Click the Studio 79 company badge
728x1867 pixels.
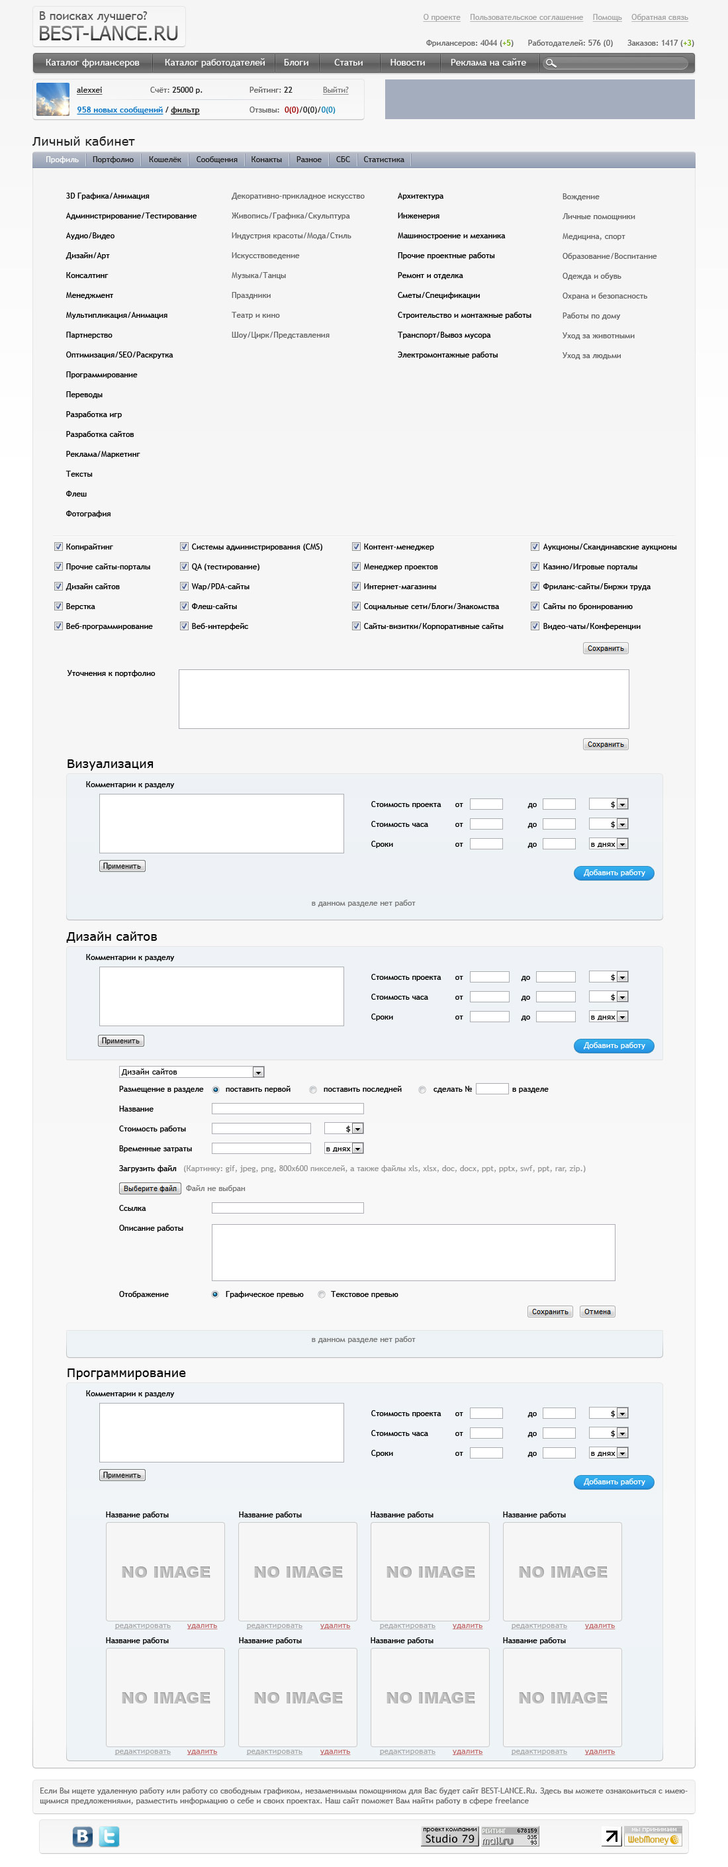[x=450, y=1836]
